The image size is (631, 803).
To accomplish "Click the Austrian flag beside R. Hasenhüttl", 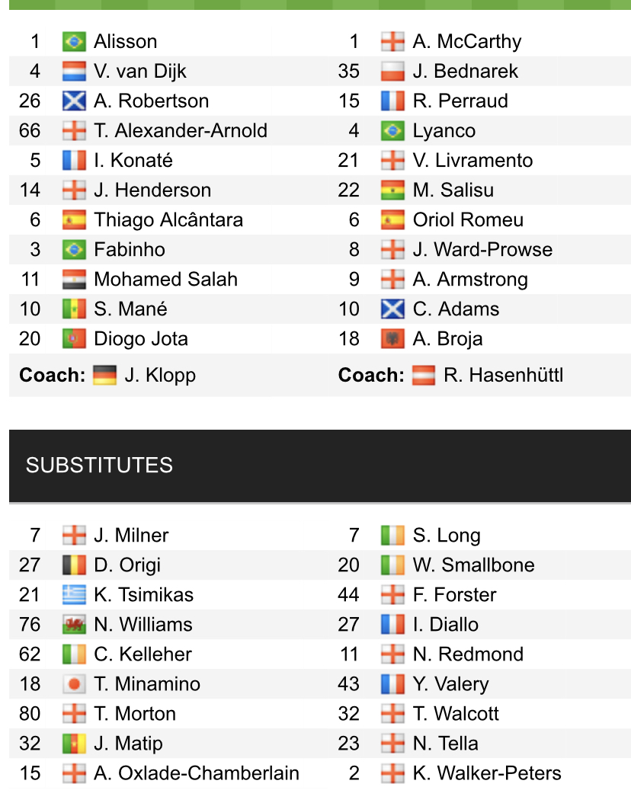I will (423, 375).
